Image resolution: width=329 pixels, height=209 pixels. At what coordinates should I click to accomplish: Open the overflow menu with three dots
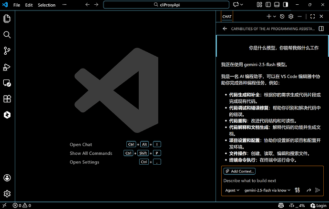pos(64,5)
